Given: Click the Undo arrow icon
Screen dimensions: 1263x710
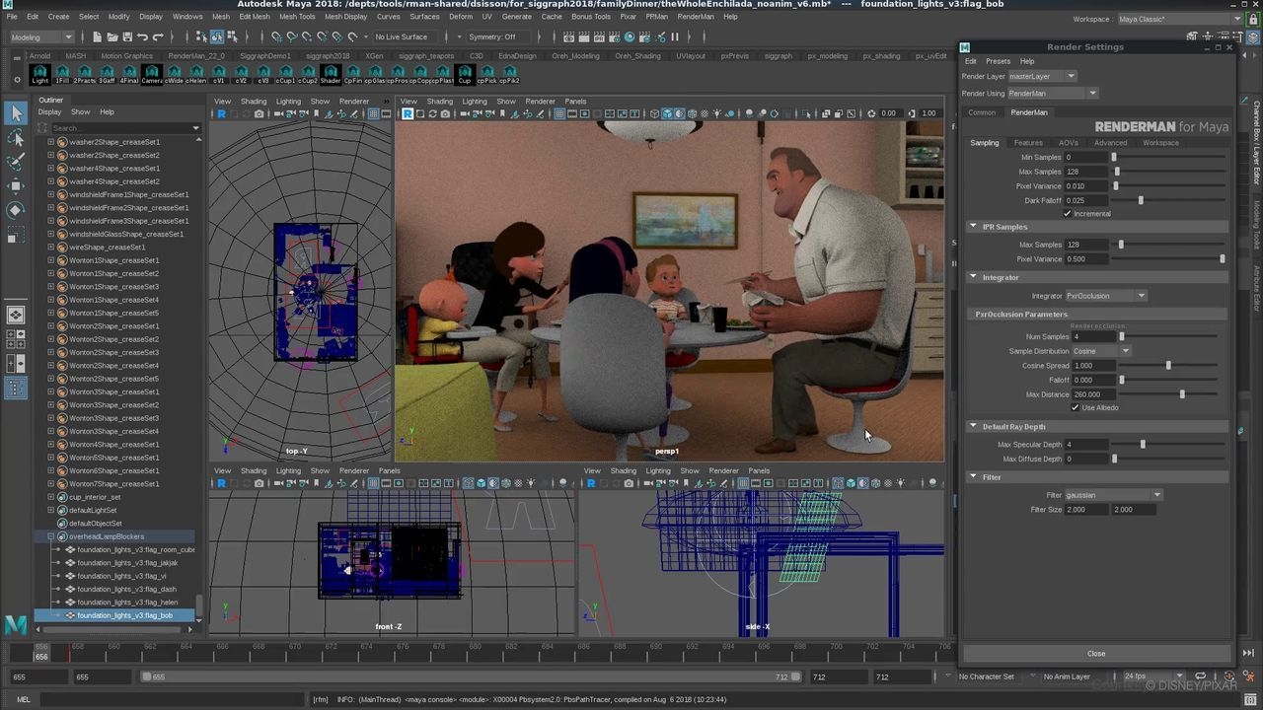Looking at the screenshot, I should click(143, 36).
